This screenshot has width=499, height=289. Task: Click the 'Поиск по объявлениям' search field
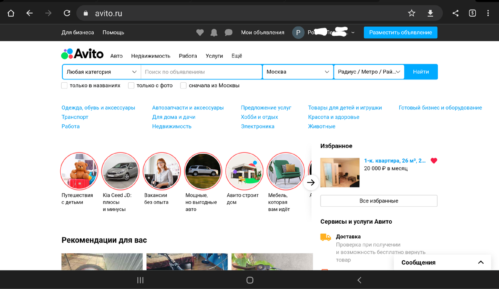tap(201, 72)
